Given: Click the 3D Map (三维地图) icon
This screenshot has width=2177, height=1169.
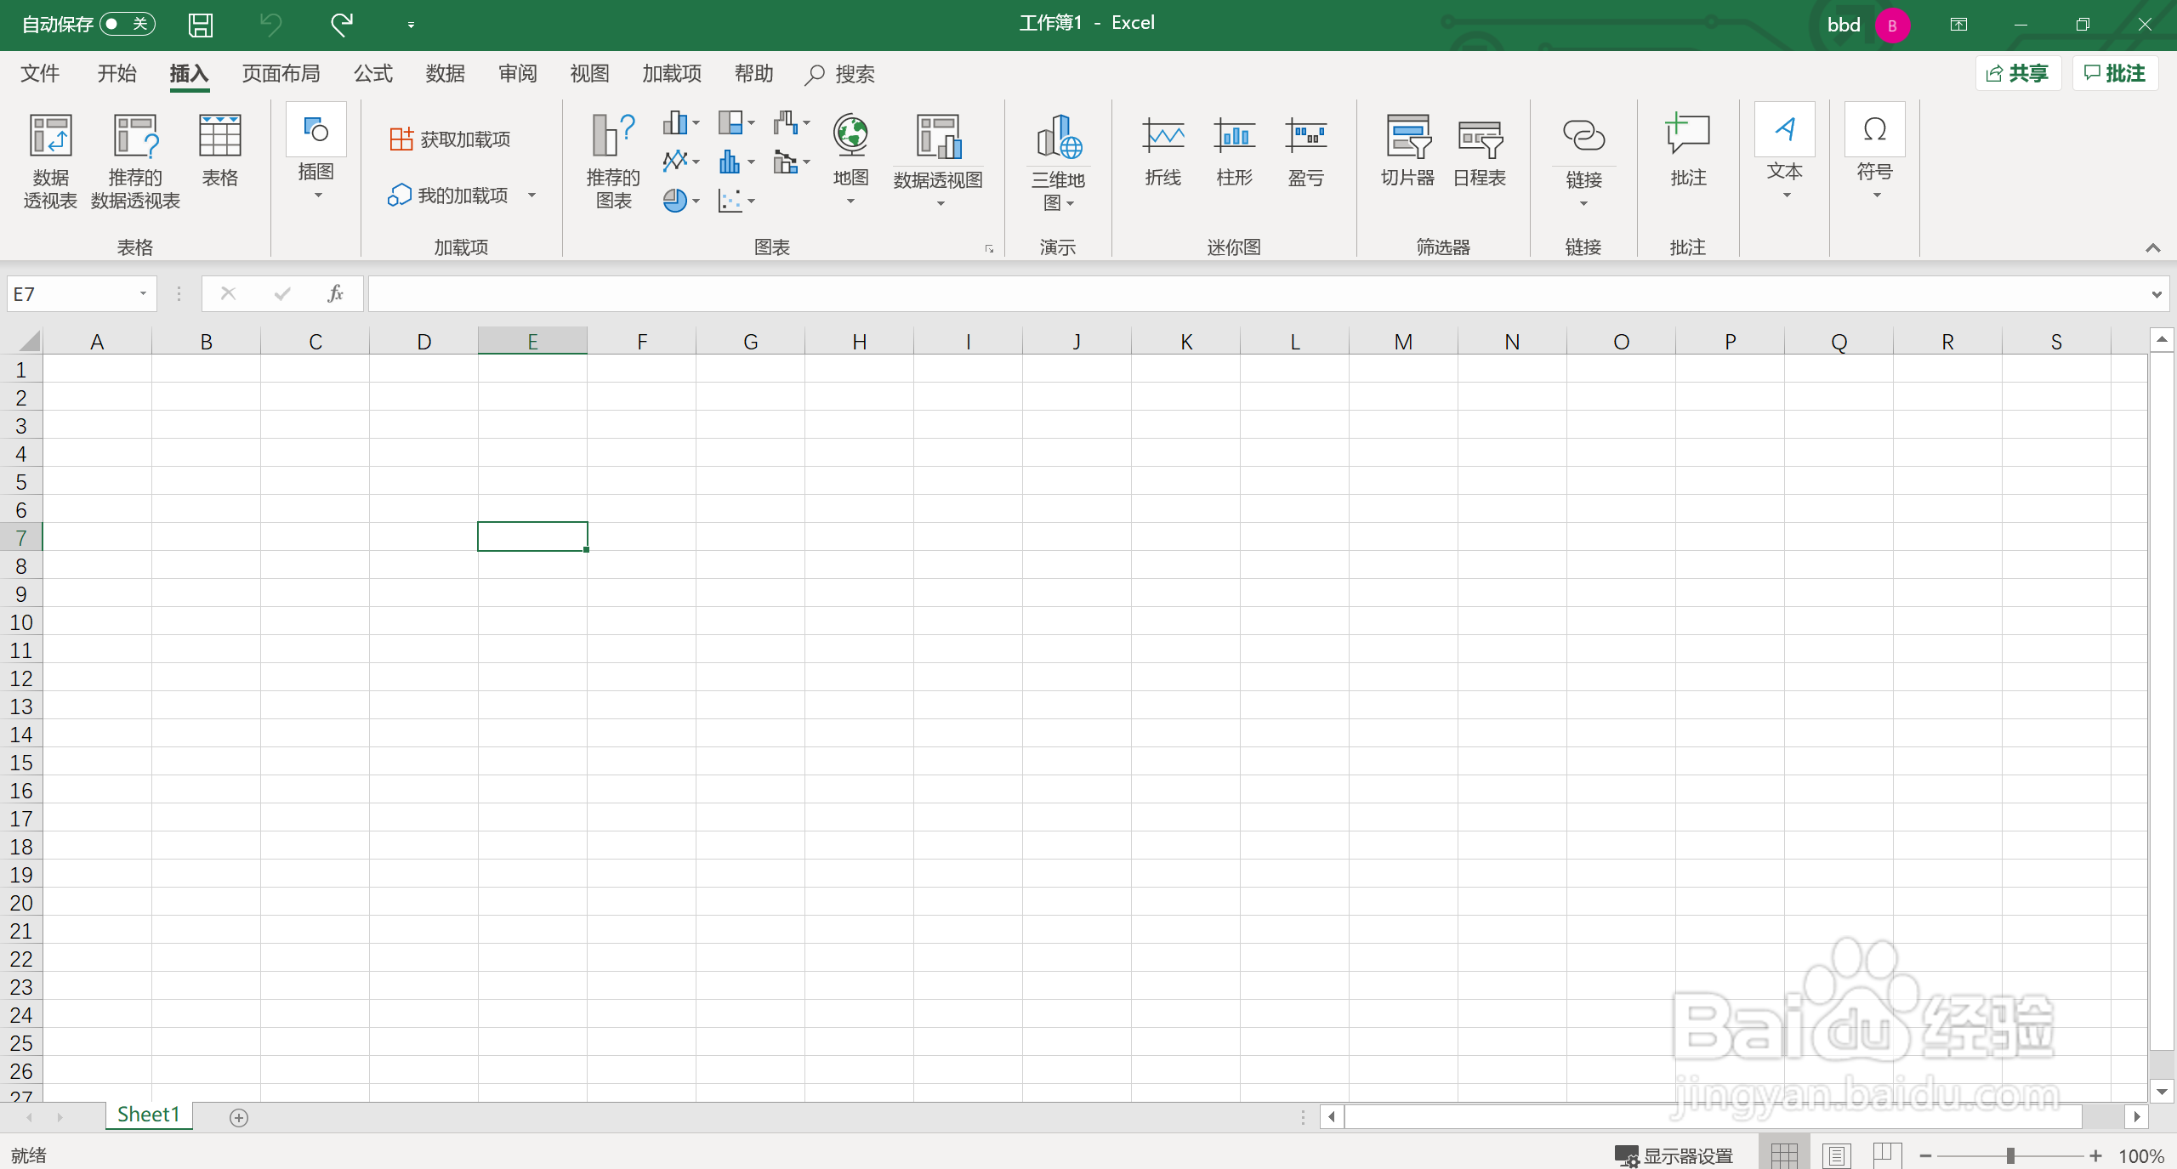Looking at the screenshot, I should tap(1058, 138).
